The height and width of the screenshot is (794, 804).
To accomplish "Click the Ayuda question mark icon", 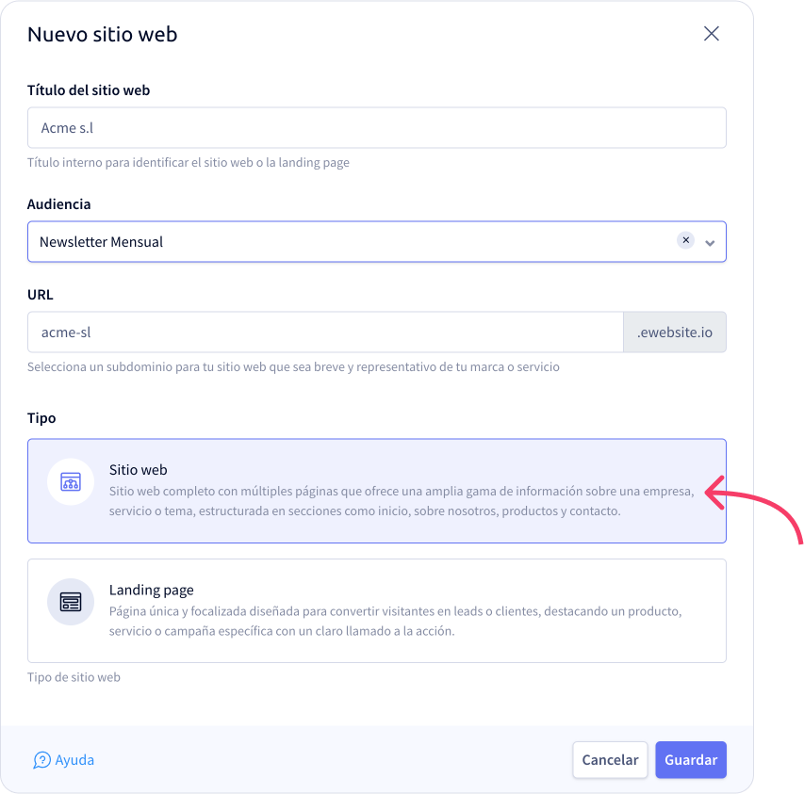I will pos(41,760).
